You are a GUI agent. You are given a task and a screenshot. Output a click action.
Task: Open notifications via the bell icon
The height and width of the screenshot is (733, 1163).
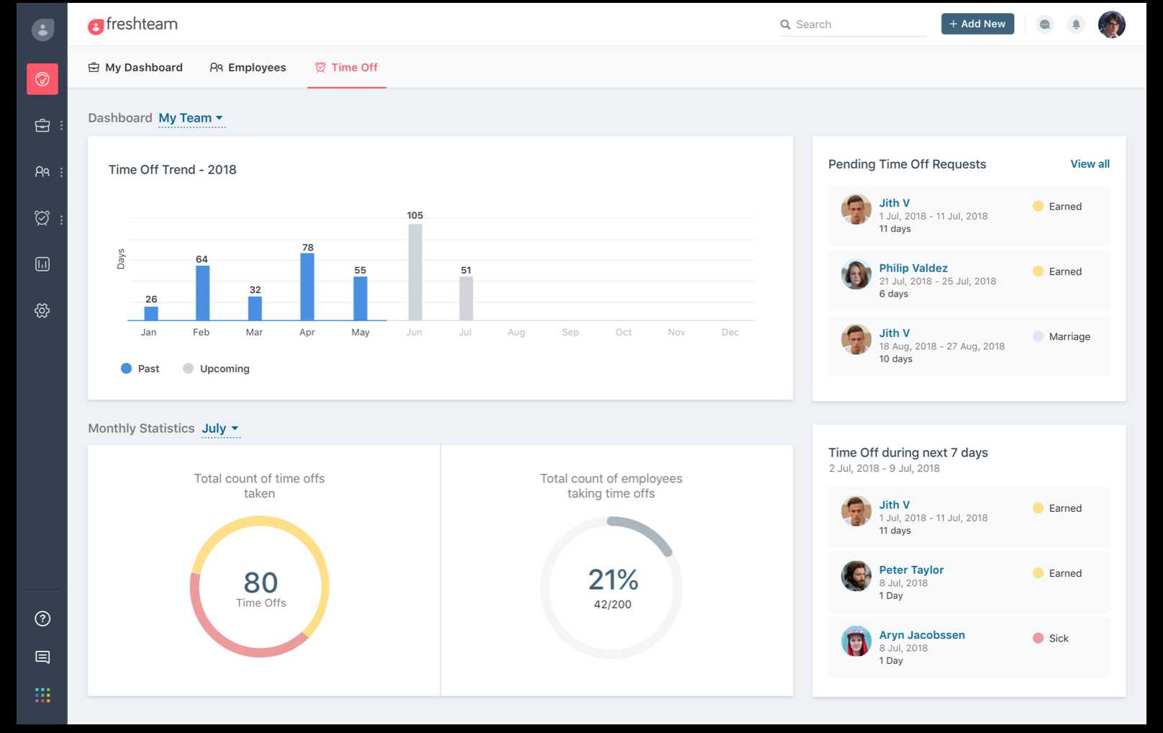coord(1076,24)
